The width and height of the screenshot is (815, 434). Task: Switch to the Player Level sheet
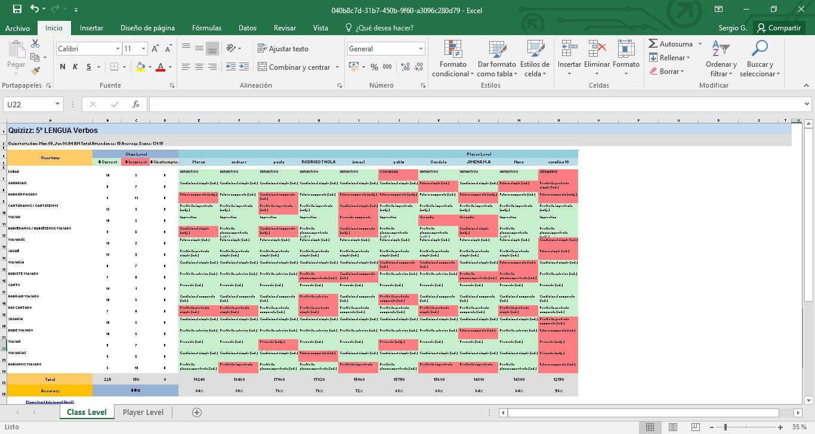(143, 413)
